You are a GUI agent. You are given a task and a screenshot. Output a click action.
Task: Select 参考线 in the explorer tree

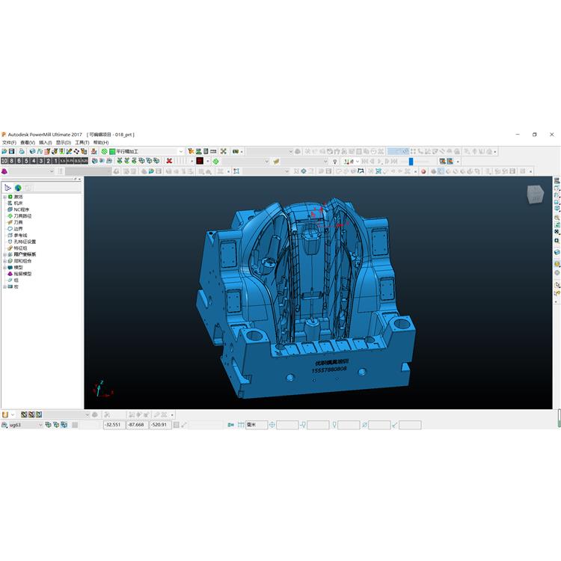pos(20,236)
